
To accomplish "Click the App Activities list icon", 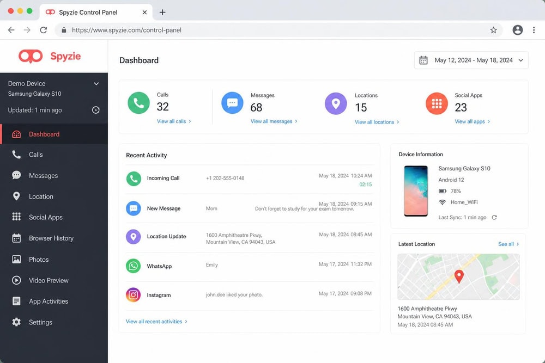I will (16, 301).
